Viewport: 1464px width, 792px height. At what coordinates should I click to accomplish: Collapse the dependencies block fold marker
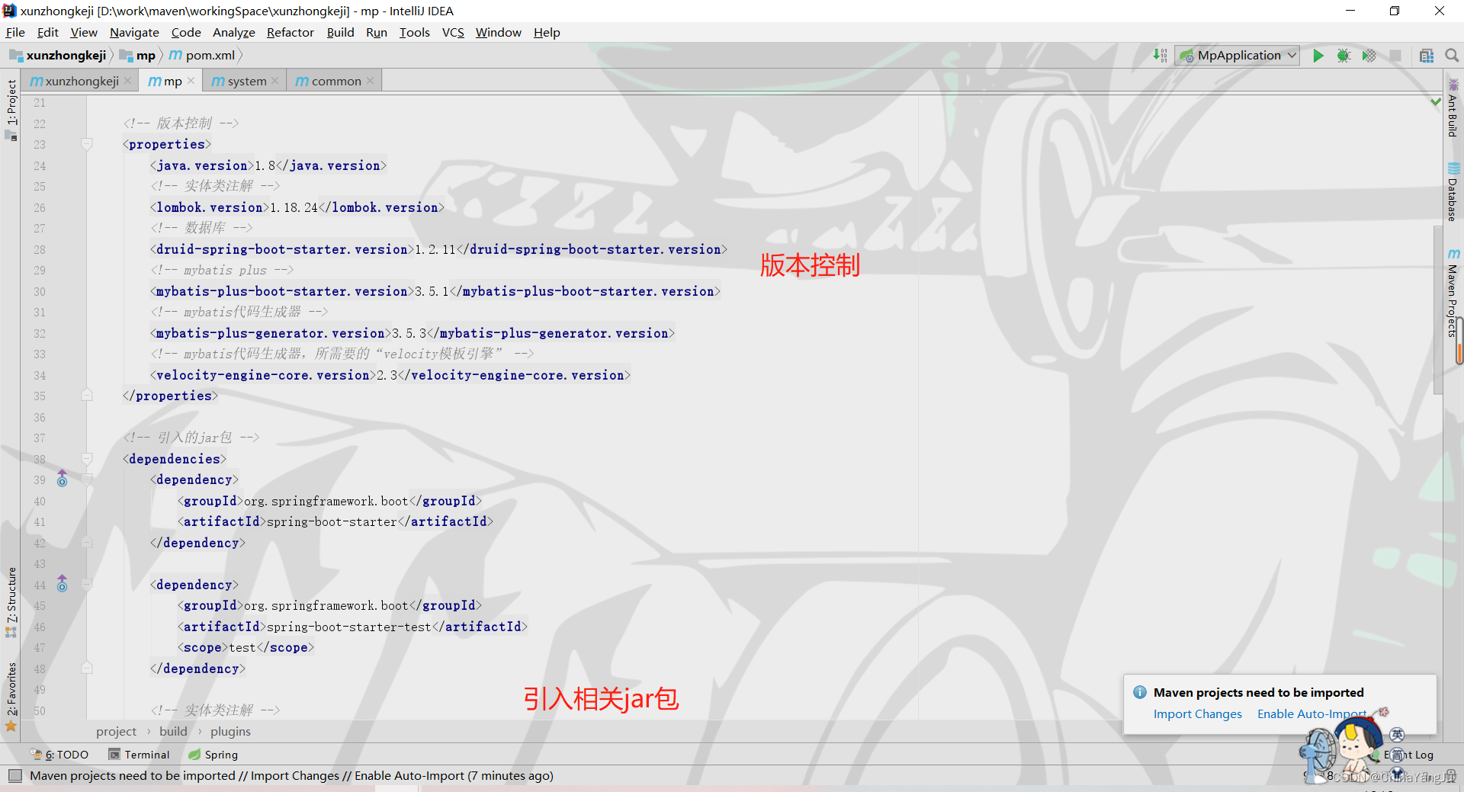tap(86, 459)
